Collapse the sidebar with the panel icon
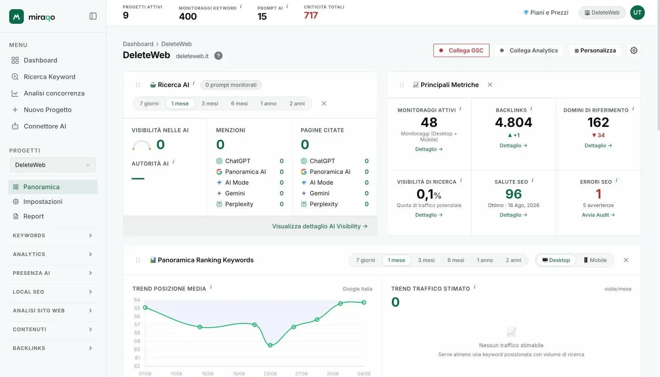The height and width of the screenshot is (377, 660). click(93, 16)
